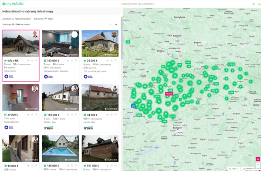
Task: Favorite the 35 000 € listing with heart
Action: click(x=115, y=61)
